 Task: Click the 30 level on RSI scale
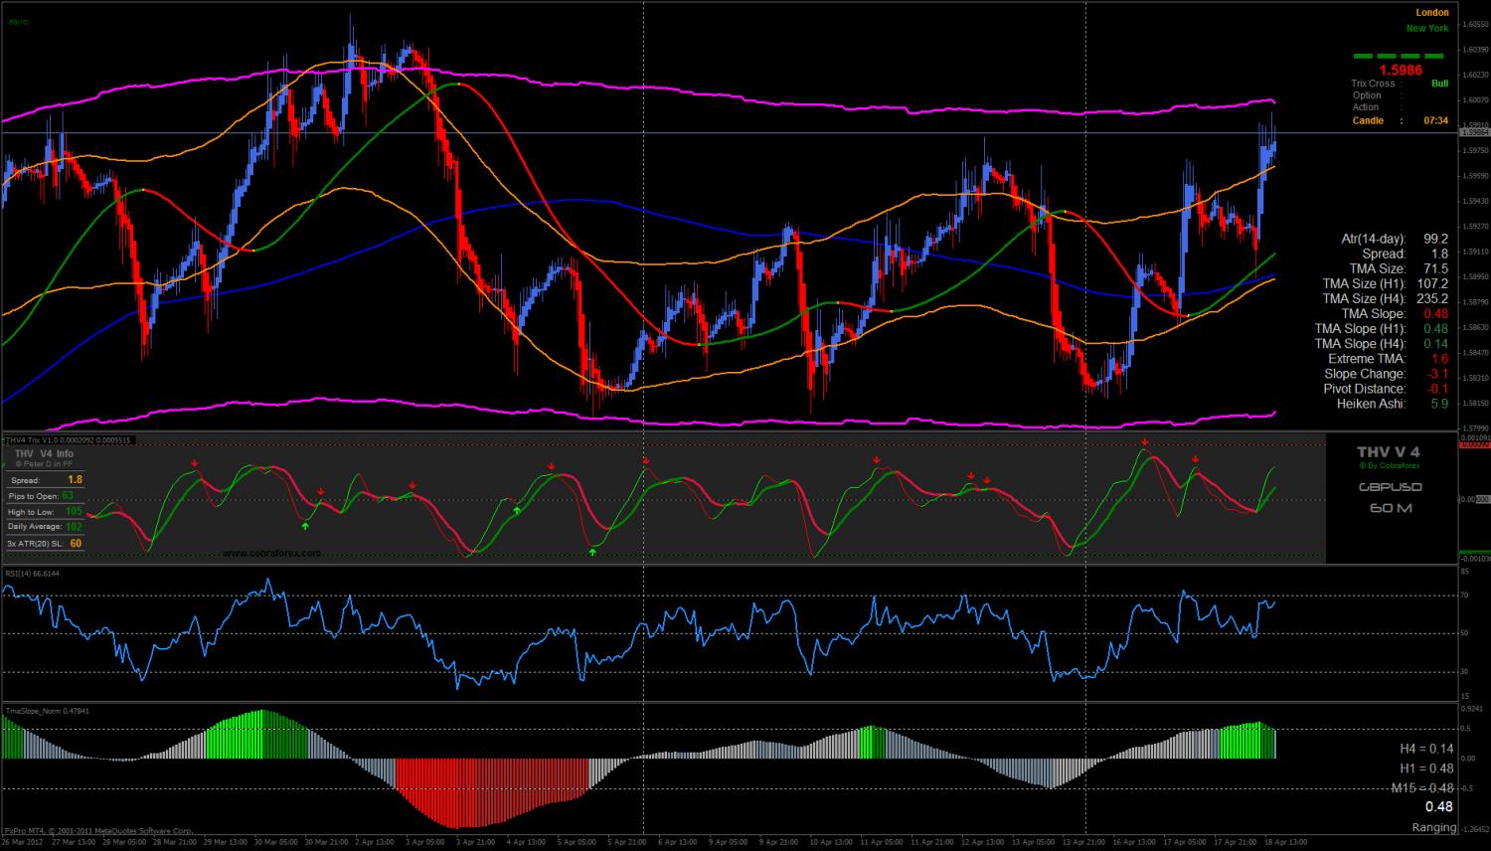[x=1466, y=672]
